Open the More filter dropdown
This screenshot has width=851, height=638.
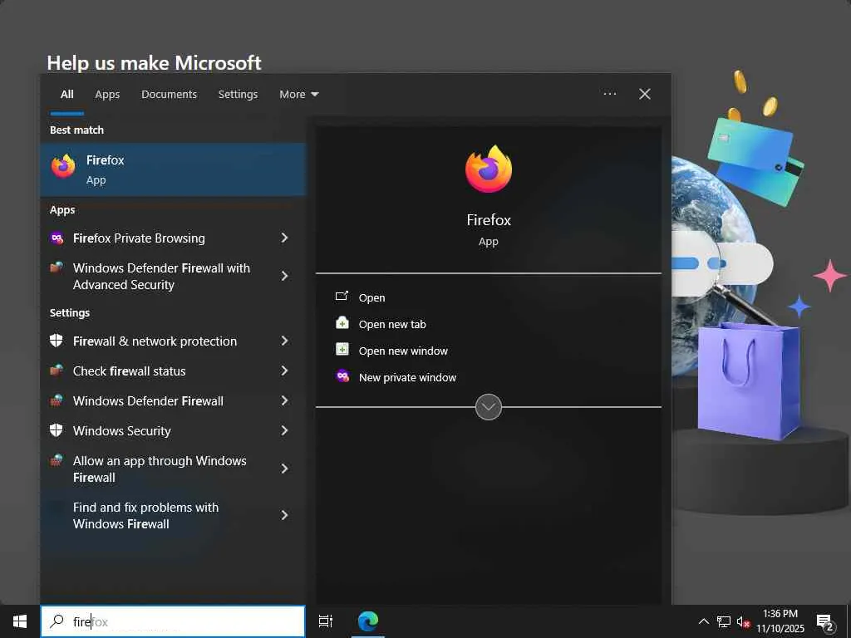pos(299,95)
